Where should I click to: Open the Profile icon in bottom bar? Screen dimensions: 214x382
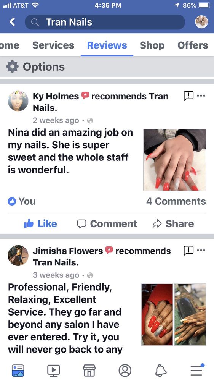point(125,370)
